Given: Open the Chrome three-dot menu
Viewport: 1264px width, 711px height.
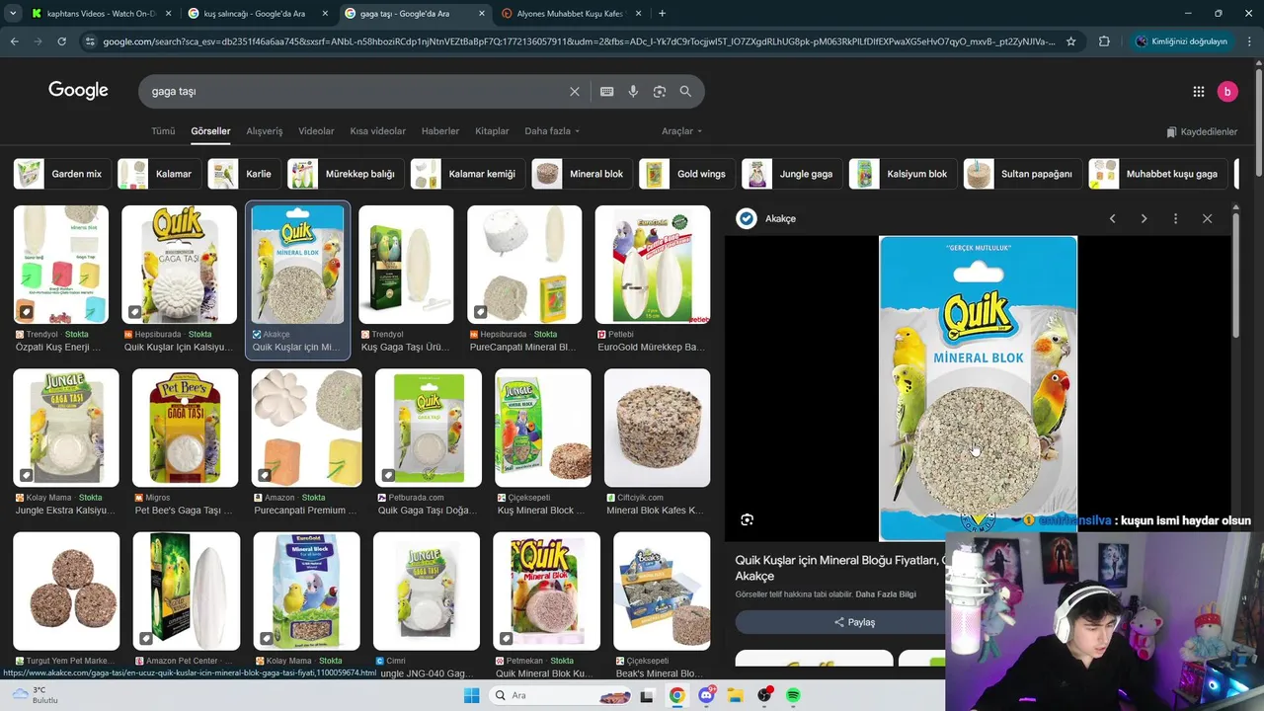Looking at the screenshot, I should [x=1249, y=41].
